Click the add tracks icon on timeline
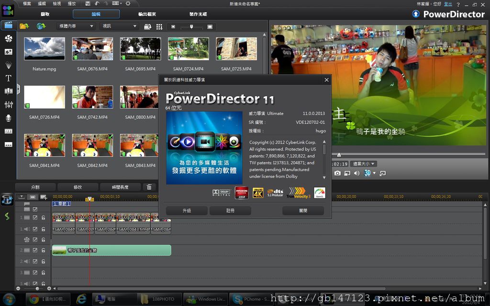Image resolution: width=490 pixels, height=306 pixels. [44, 197]
